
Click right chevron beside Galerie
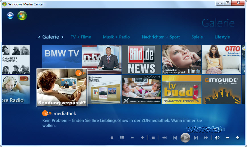(62, 37)
